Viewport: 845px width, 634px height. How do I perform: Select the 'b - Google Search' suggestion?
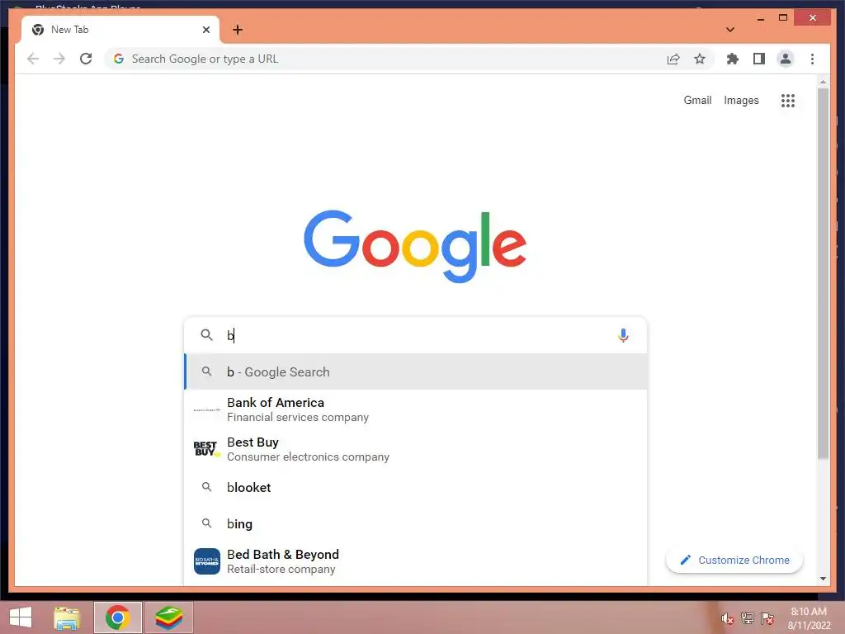pyautogui.click(x=416, y=372)
